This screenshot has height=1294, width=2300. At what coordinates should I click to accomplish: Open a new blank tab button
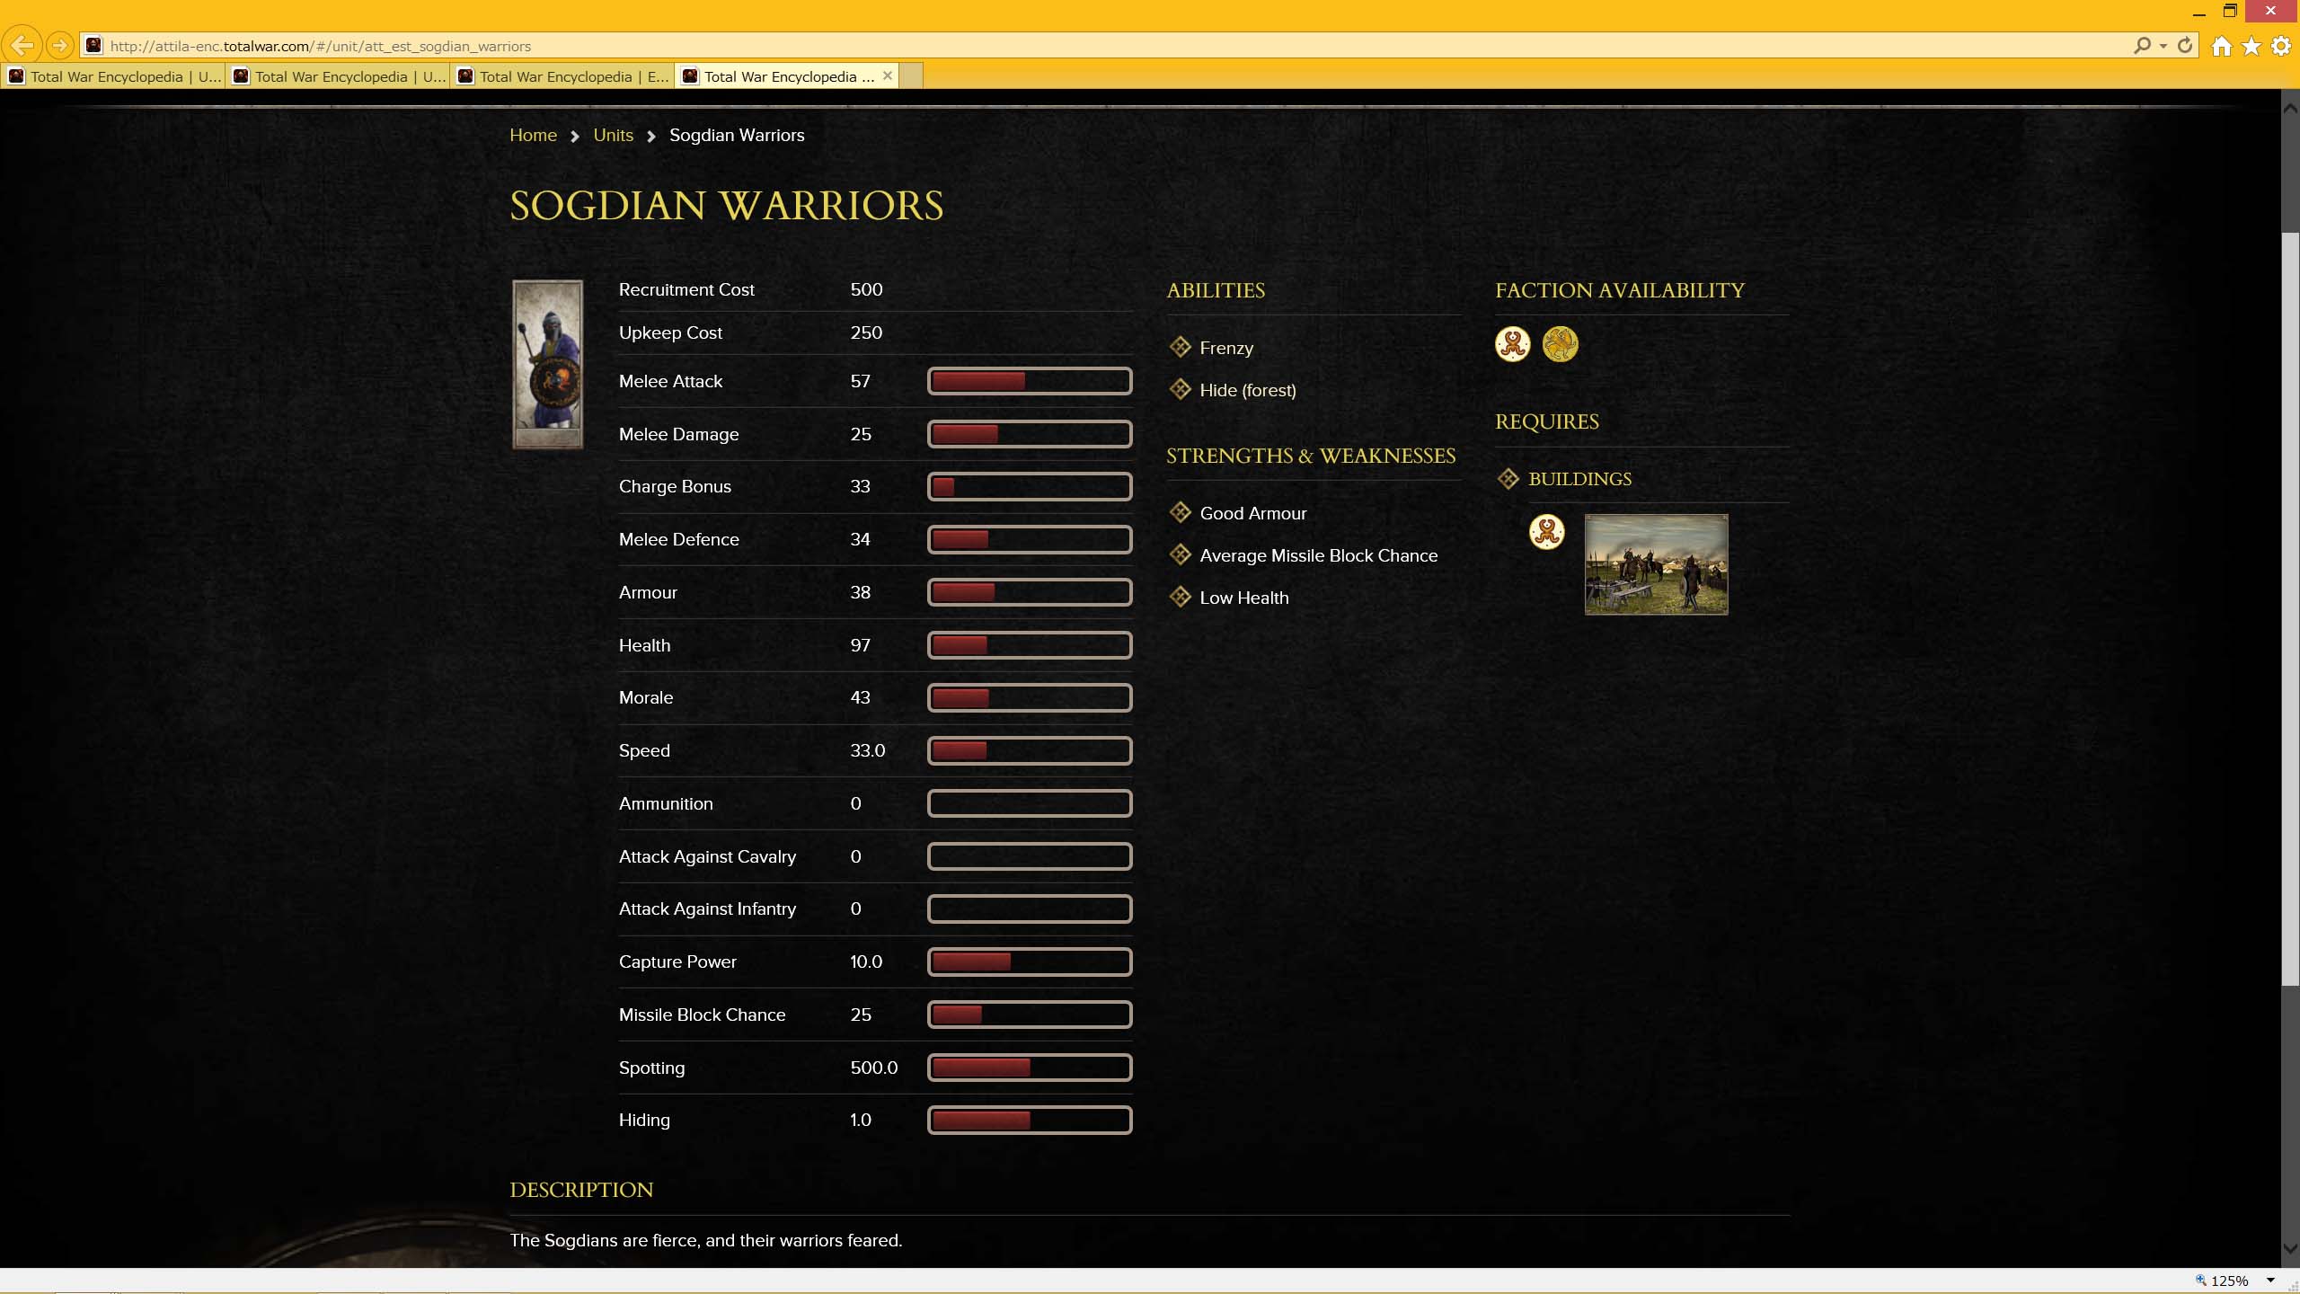coord(911,76)
